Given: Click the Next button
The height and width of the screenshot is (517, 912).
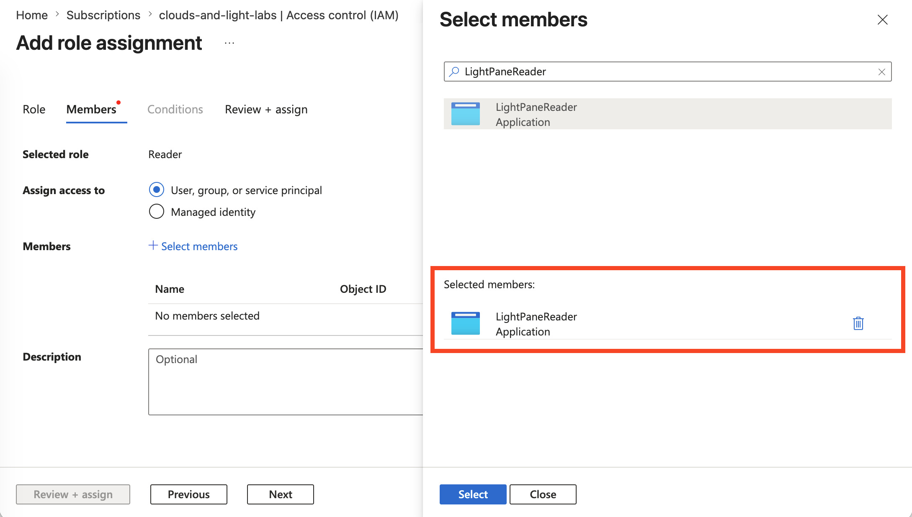Looking at the screenshot, I should (280, 494).
